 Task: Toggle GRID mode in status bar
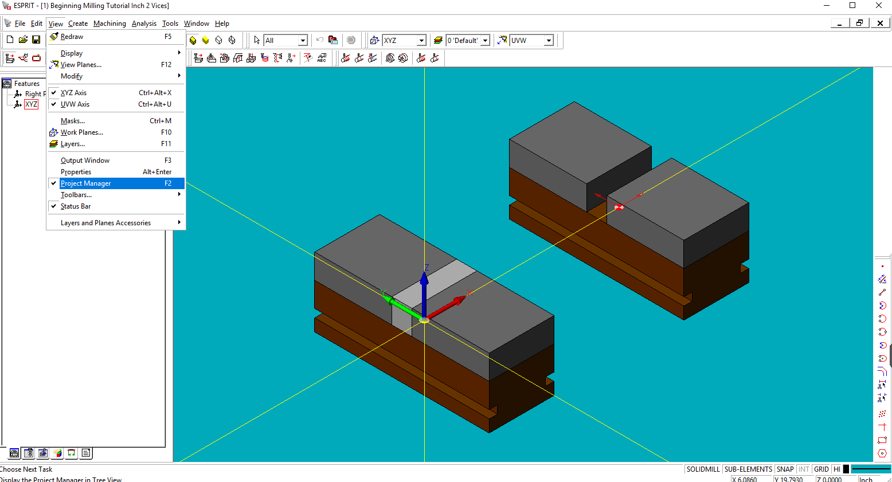coord(821,469)
